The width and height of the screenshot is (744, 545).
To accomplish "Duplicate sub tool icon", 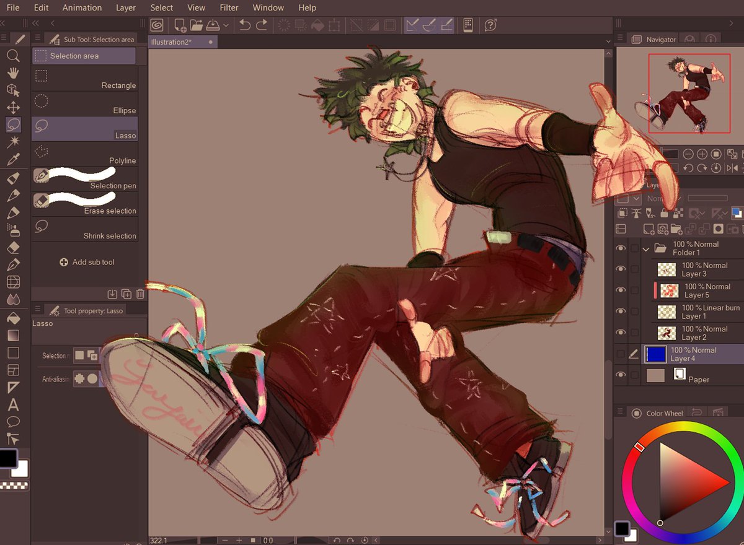I will [x=126, y=294].
